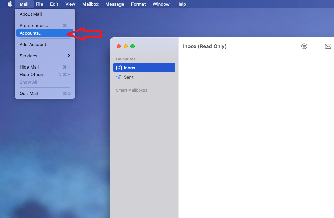The width and height of the screenshot is (334, 218).
Task: Open the Apple menu
Action: tap(10, 4)
